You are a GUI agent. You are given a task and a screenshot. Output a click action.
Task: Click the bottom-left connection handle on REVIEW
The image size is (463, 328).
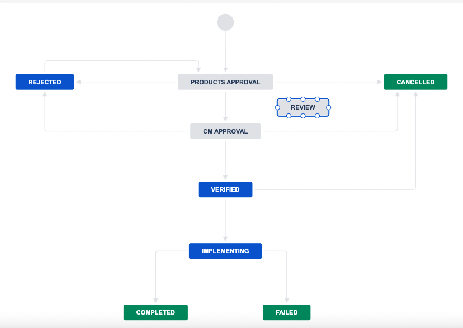click(289, 116)
